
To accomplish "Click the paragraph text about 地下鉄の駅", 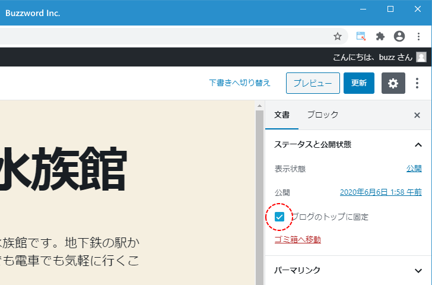I will [x=69, y=251].
